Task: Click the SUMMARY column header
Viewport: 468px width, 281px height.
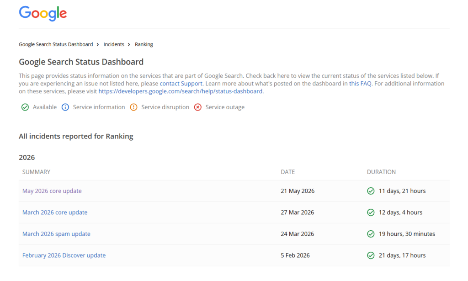Action: 36,172
